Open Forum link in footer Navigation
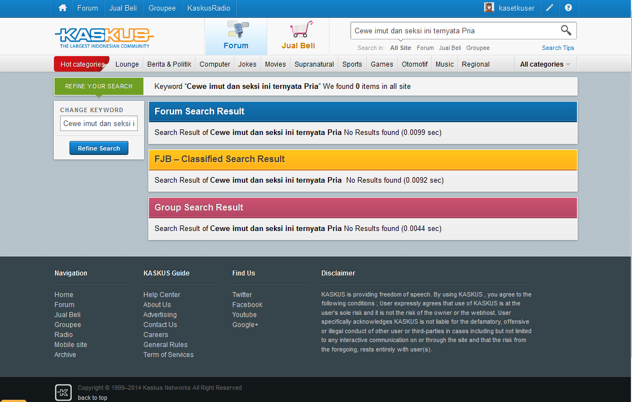The width and height of the screenshot is (632, 402). (x=64, y=305)
